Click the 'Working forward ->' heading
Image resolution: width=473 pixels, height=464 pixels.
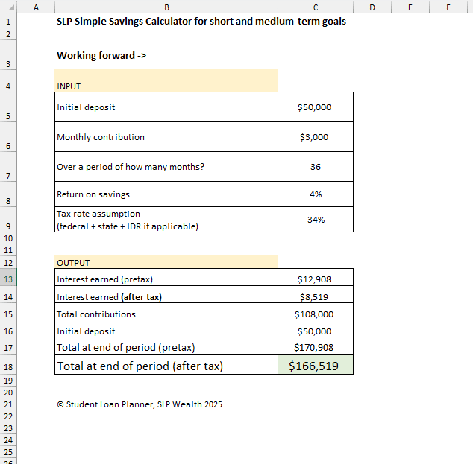point(101,55)
